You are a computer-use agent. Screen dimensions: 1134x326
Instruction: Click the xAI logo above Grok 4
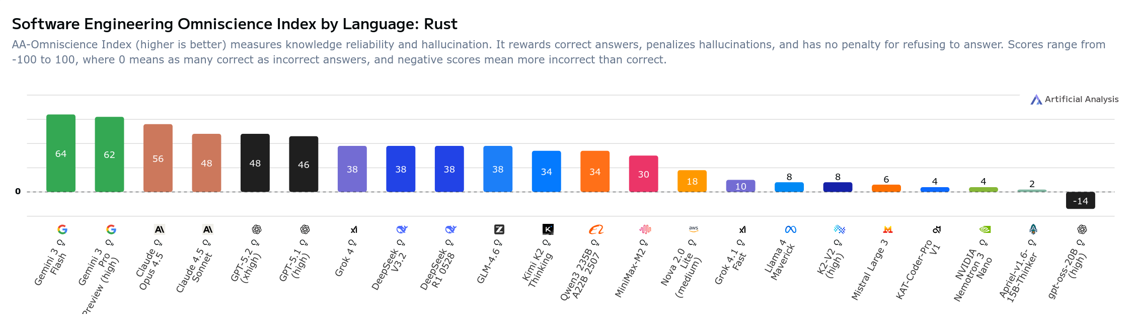pyautogui.click(x=354, y=229)
